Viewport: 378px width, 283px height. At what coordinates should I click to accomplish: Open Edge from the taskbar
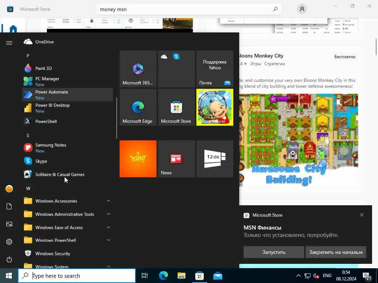click(163, 276)
